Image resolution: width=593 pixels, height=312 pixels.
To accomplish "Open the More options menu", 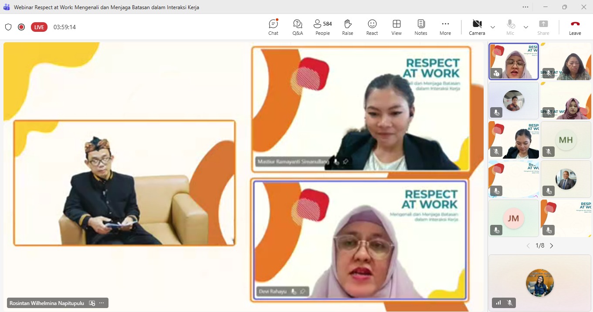I will [445, 27].
